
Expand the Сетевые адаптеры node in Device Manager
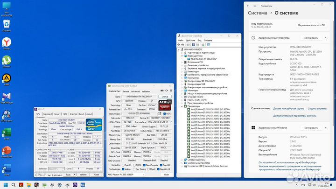coord(182,160)
